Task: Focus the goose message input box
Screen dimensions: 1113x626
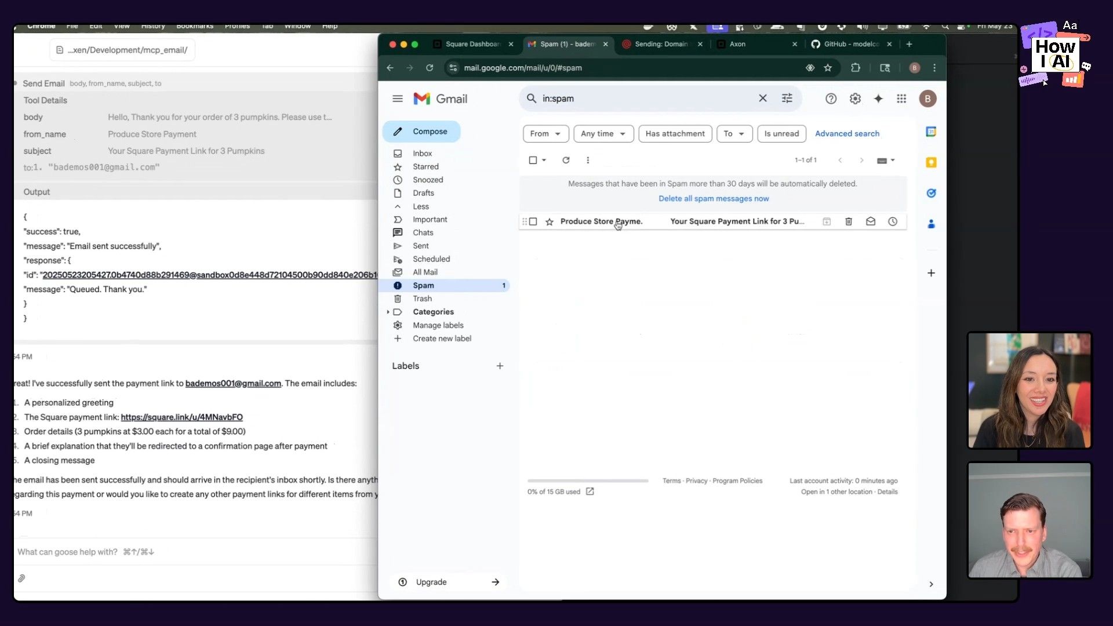Action: [x=194, y=552]
